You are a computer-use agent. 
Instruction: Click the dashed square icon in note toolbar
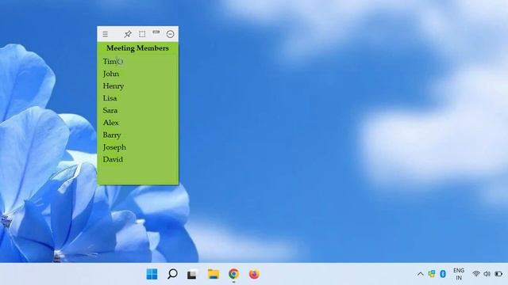pos(142,34)
